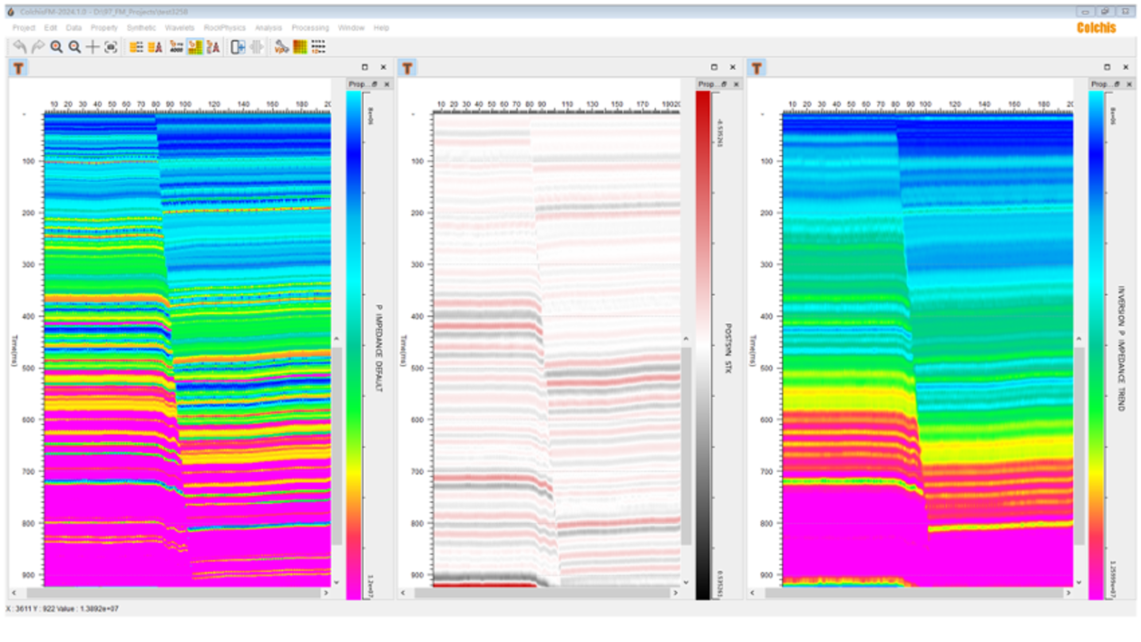The image size is (1141, 642).
Task: Click right panel horizontal scrollbar track
Action: tap(914, 593)
